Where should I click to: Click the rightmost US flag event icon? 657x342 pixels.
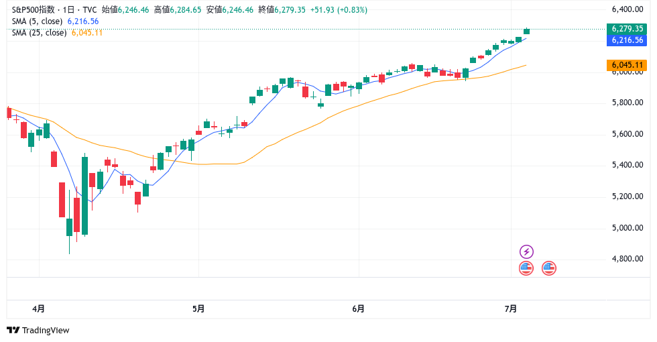click(x=549, y=268)
